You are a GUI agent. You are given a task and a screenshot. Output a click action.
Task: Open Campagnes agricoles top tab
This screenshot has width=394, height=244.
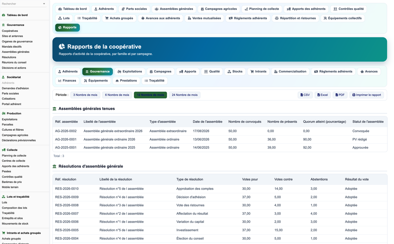[219, 9]
